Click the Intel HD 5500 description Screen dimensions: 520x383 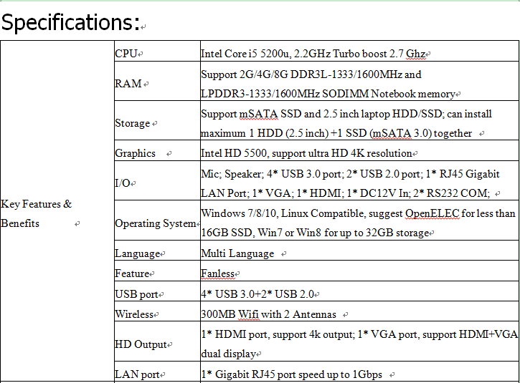(306, 153)
